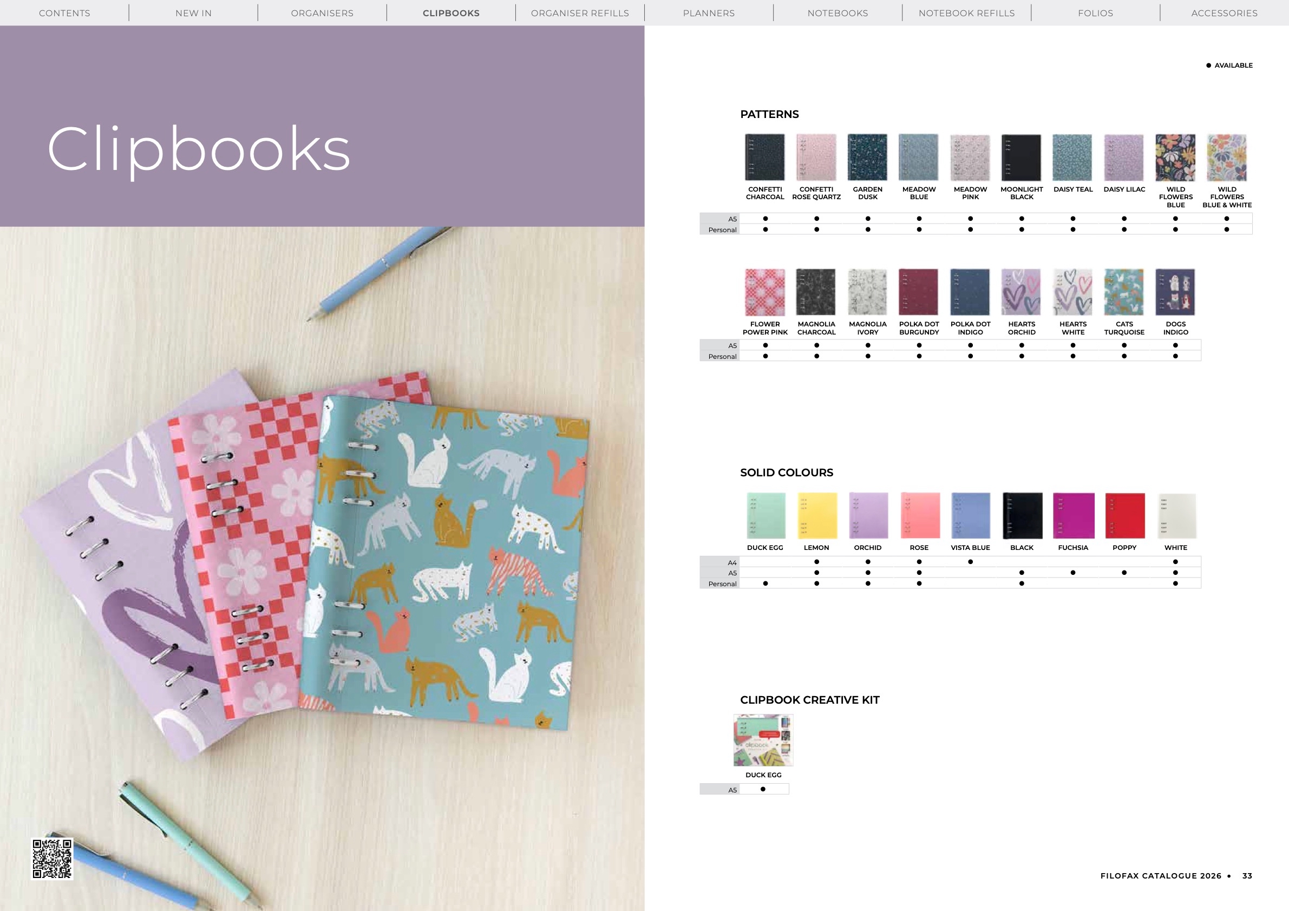Select the Confetti Charcoal clipbook thumbnail
Image resolution: width=1289 pixels, height=911 pixels.
pyautogui.click(x=764, y=157)
